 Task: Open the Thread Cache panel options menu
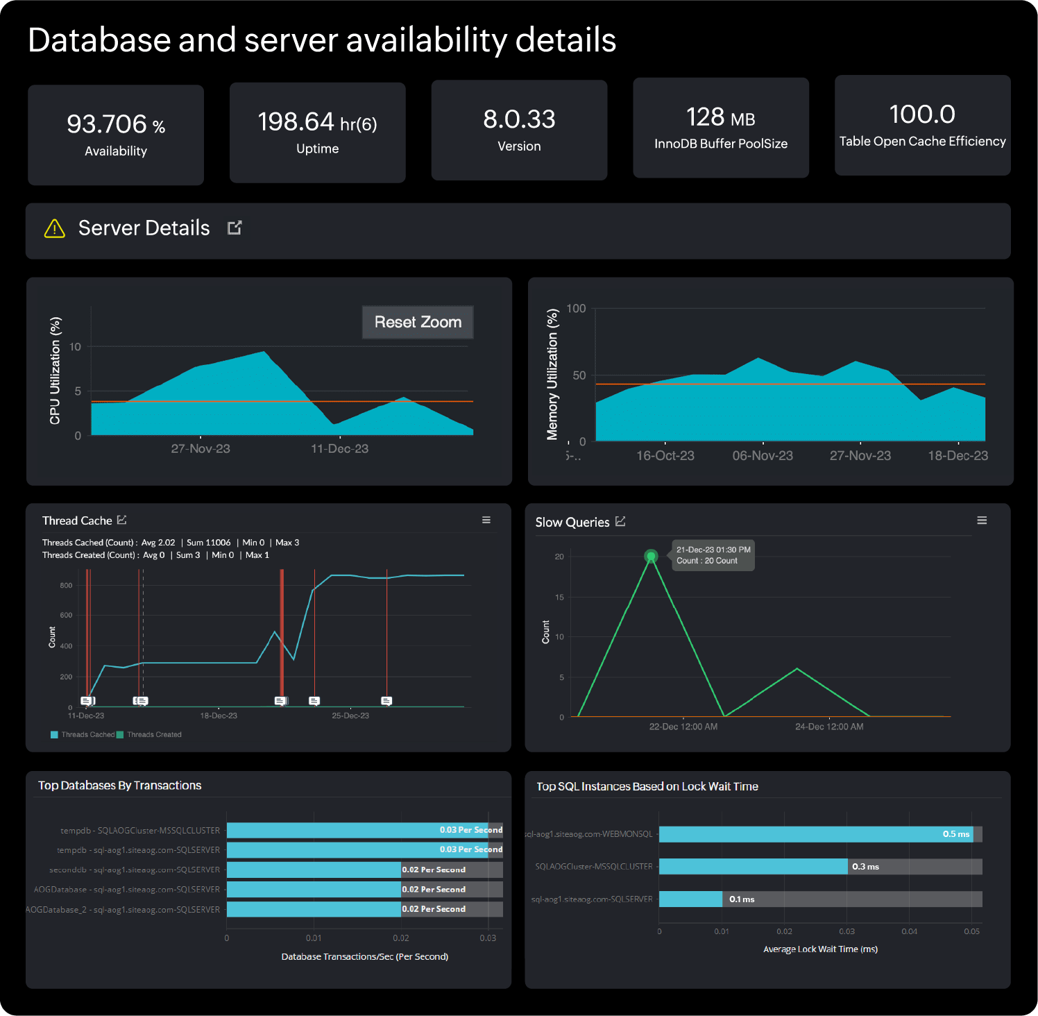coord(486,519)
